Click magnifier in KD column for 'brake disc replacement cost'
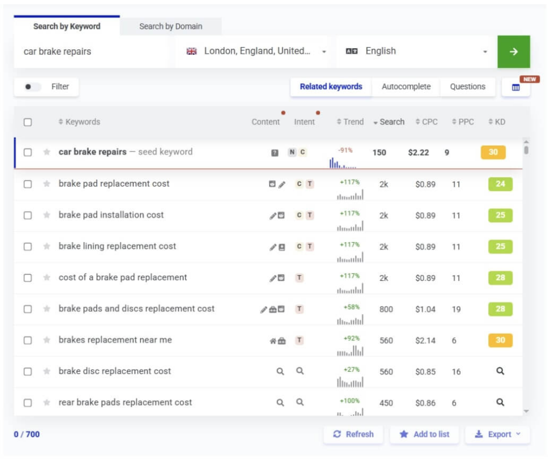The width and height of the screenshot is (550, 463). tap(500, 371)
